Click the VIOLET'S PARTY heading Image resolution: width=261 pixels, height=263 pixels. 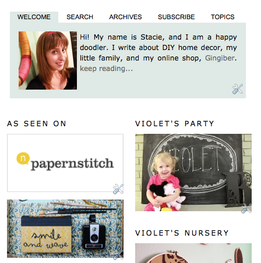tap(175, 124)
